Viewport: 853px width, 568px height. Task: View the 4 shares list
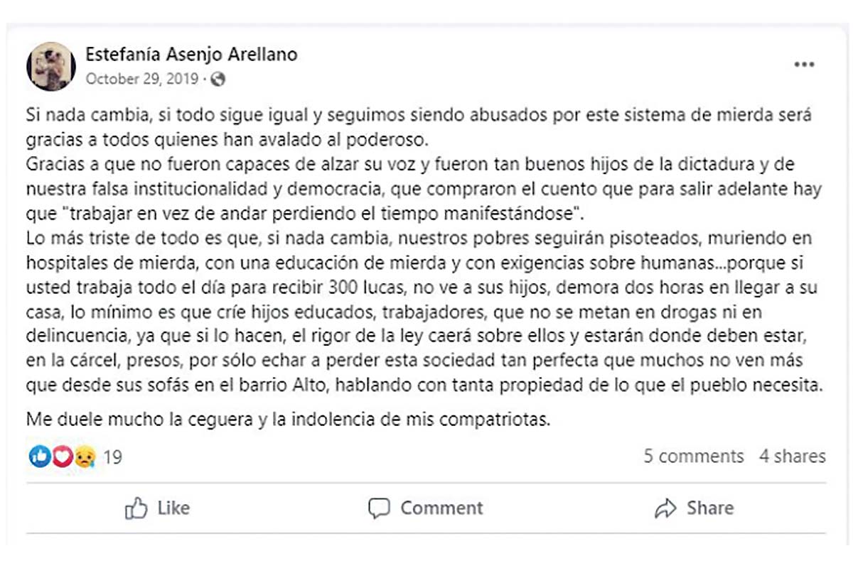click(x=793, y=456)
